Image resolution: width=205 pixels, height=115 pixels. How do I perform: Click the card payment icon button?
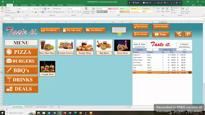pyautogui.click(x=188, y=34)
